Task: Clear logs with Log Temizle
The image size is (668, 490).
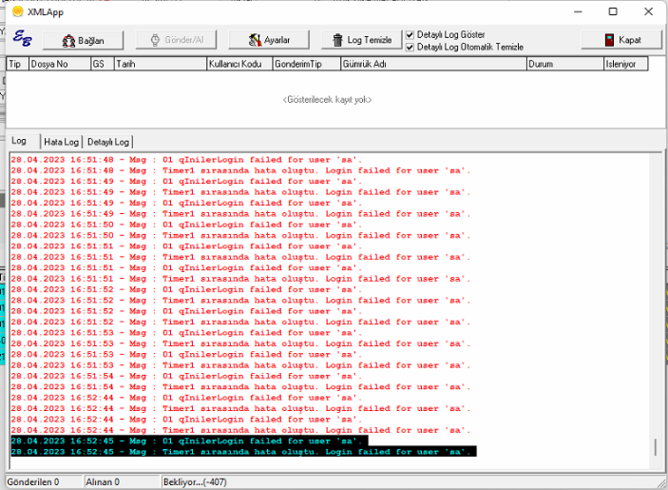Action: tap(361, 40)
